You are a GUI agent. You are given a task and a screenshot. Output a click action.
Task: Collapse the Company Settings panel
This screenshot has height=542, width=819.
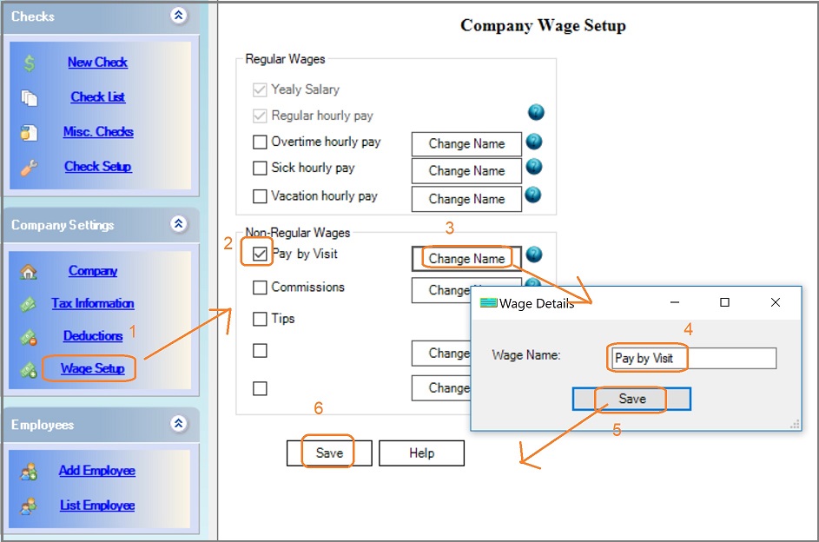coord(179,224)
